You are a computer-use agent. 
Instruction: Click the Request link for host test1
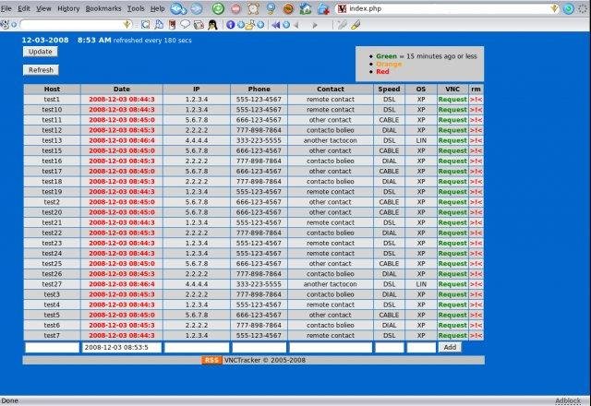pyautogui.click(x=452, y=100)
